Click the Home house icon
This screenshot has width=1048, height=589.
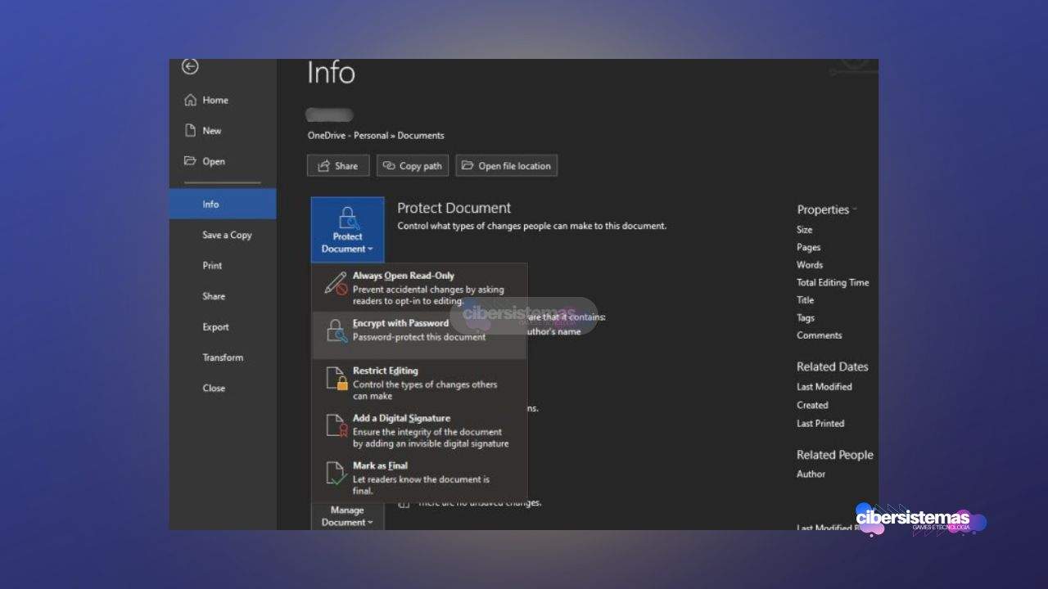coord(190,100)
